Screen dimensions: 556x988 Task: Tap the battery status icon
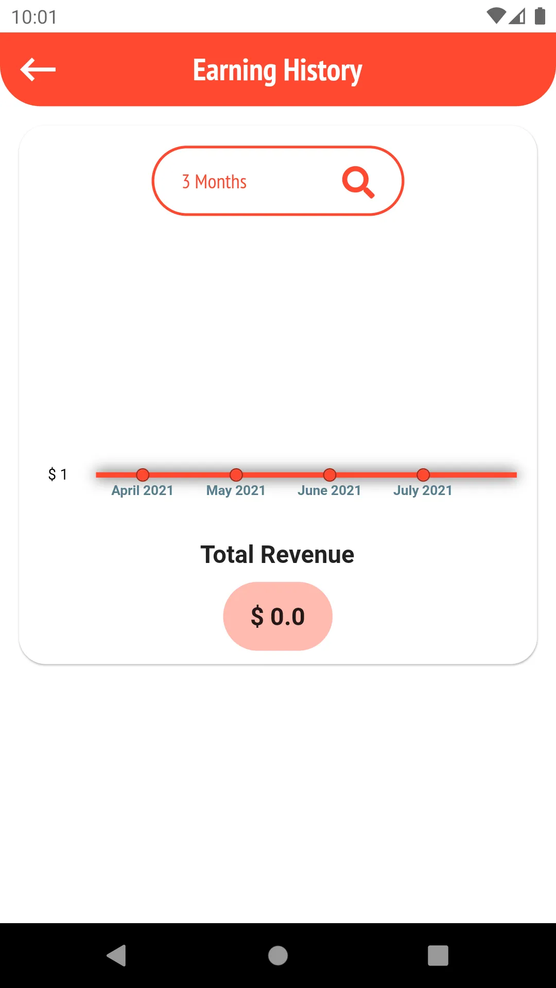[540, 16]
